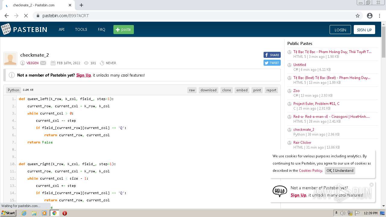Bookmark this page with the star icon
Viewport: 386px width, 217px height.
tap(358, 16)
